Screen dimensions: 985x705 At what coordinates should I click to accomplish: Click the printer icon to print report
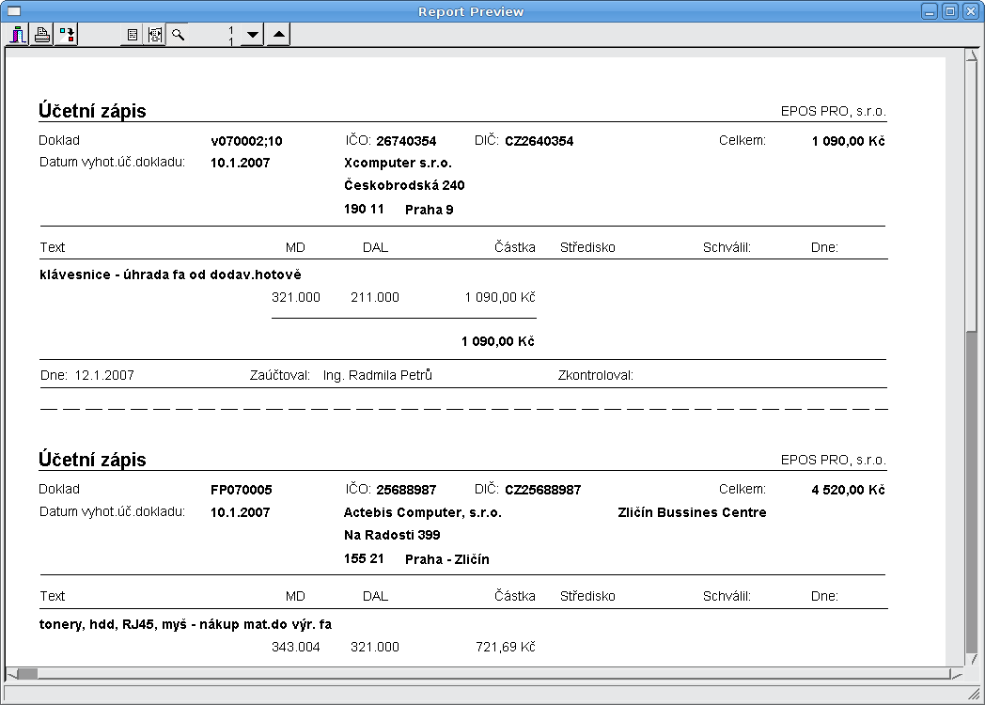point(42,36)
